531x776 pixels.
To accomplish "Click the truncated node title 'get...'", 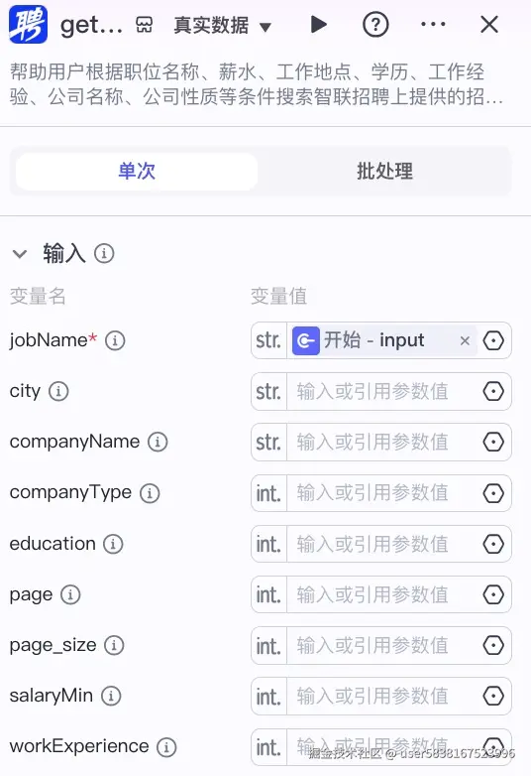I will click(91, 26).
